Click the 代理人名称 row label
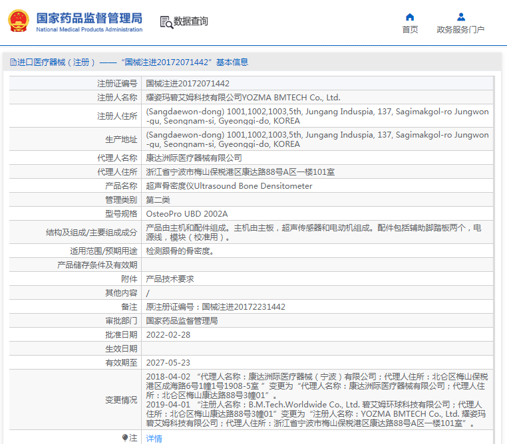Viewport: 507px width, 444px height. [117, 158]
